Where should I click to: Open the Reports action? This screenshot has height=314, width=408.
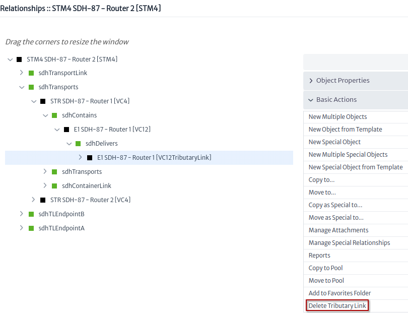(356, 256)
